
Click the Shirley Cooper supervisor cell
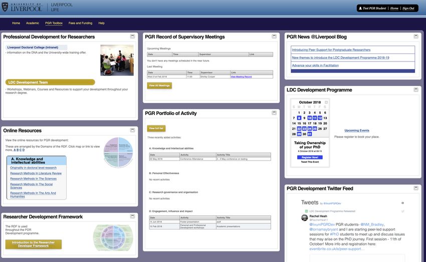(x=215, y=76)
